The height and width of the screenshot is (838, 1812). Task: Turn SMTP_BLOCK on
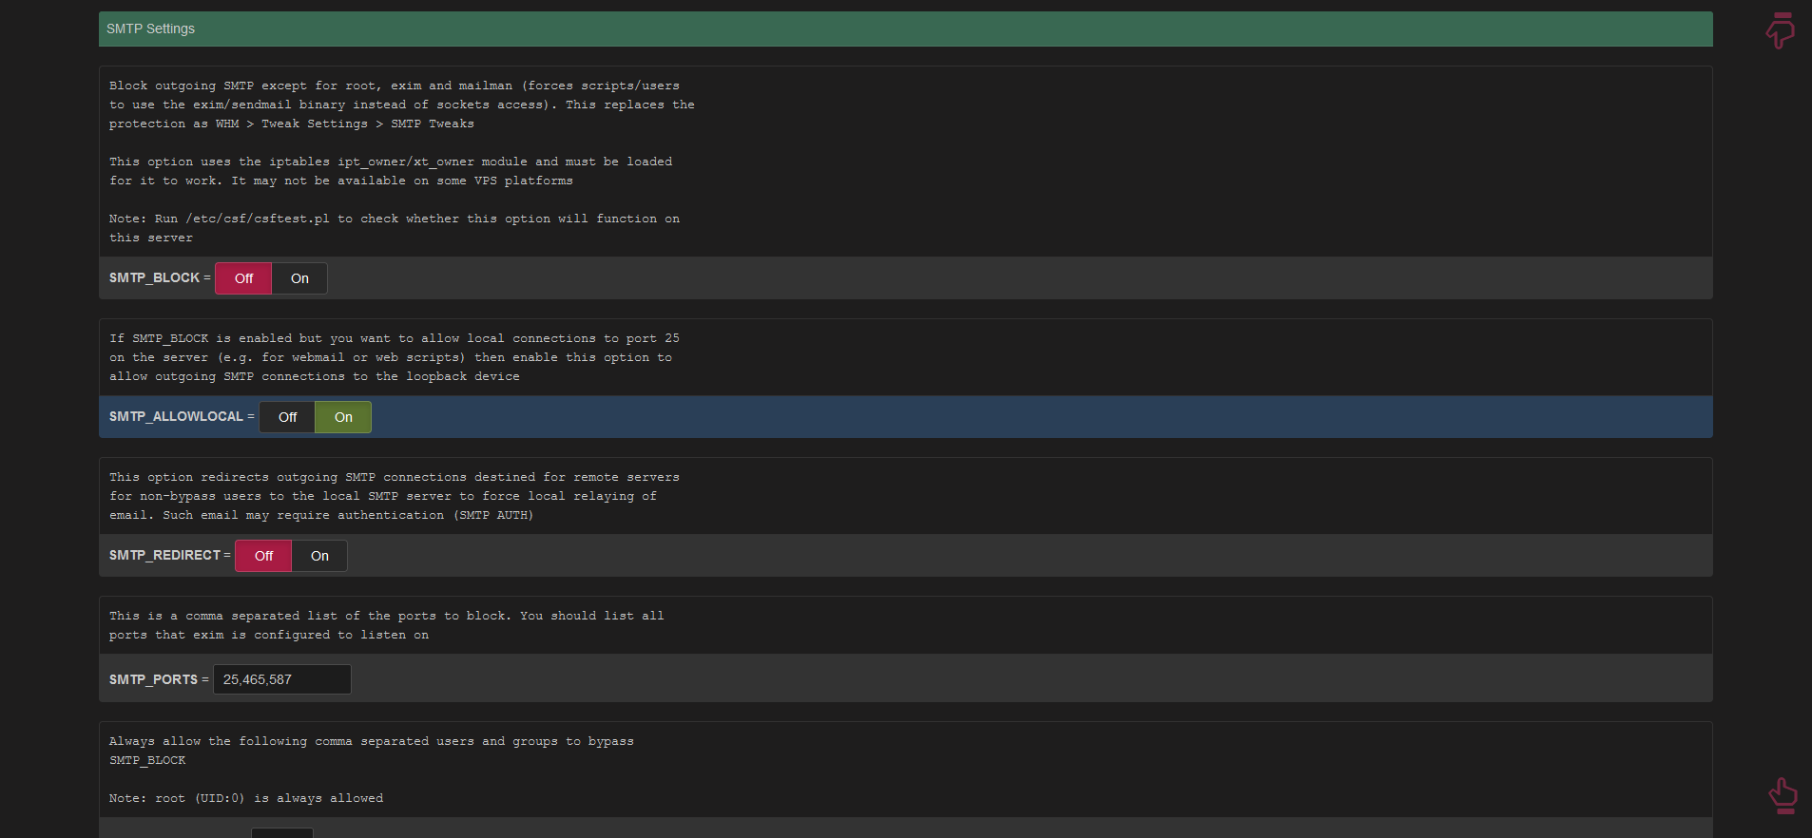pos(299,278)
